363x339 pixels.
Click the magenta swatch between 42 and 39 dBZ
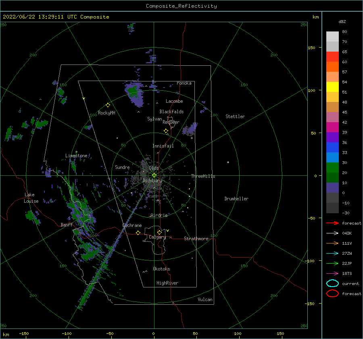coord(332,127)
